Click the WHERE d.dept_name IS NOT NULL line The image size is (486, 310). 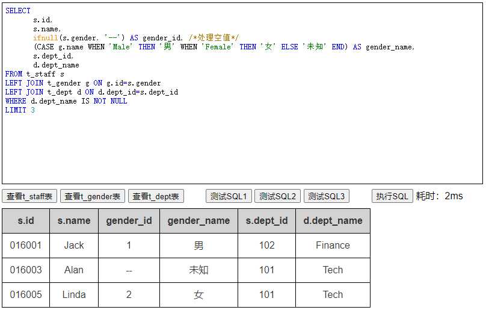pyautogui.click(x=66, y=101)
